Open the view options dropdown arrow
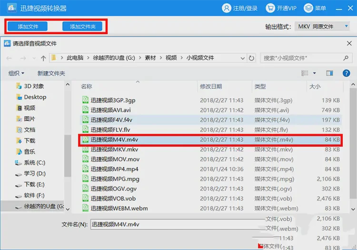357x250 pixels. point(314,74)
